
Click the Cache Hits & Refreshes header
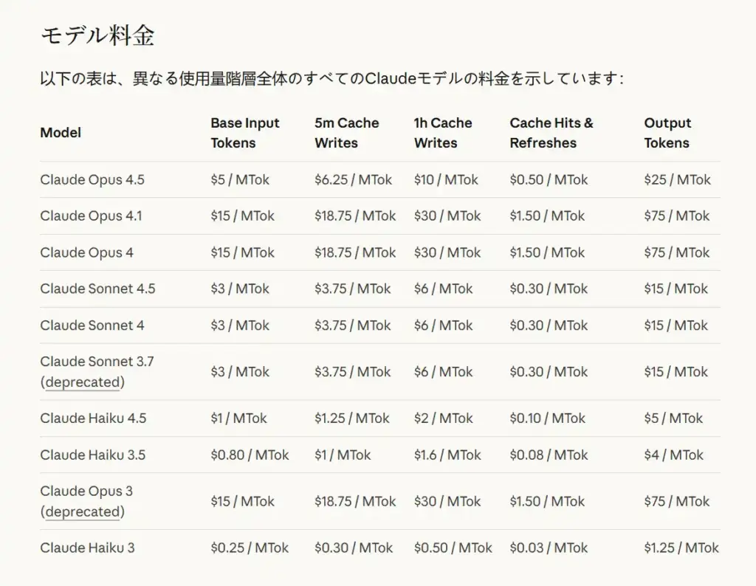coord(551,133)
